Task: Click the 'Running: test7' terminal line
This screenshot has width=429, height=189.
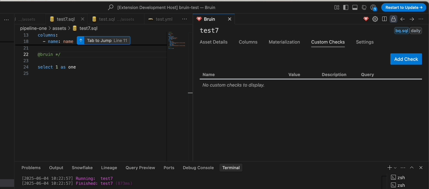Action: 67,178
